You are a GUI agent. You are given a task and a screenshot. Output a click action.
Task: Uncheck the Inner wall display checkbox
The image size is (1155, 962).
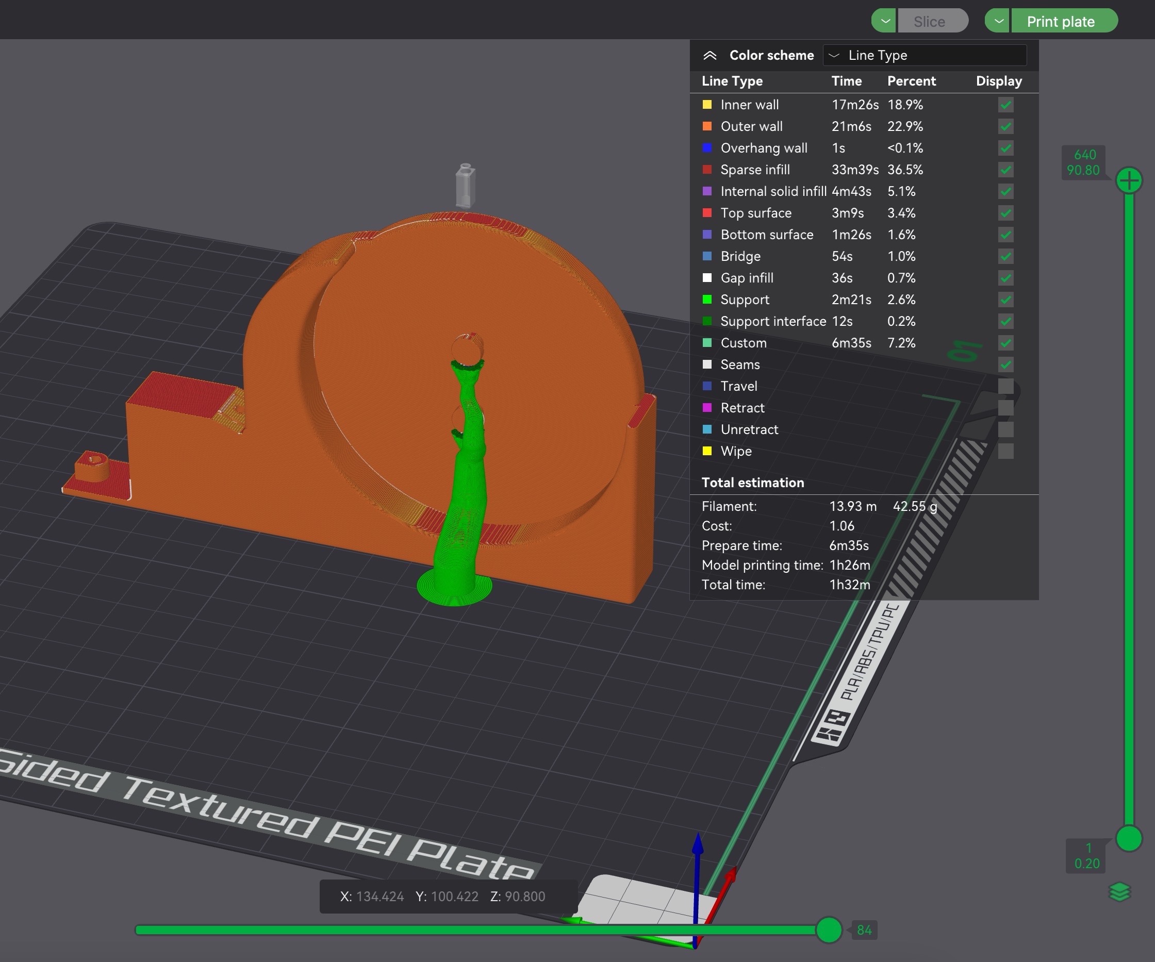click(1005, 105)
